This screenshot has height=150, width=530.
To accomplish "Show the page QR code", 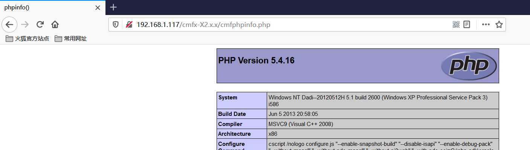I will [456, 25].
